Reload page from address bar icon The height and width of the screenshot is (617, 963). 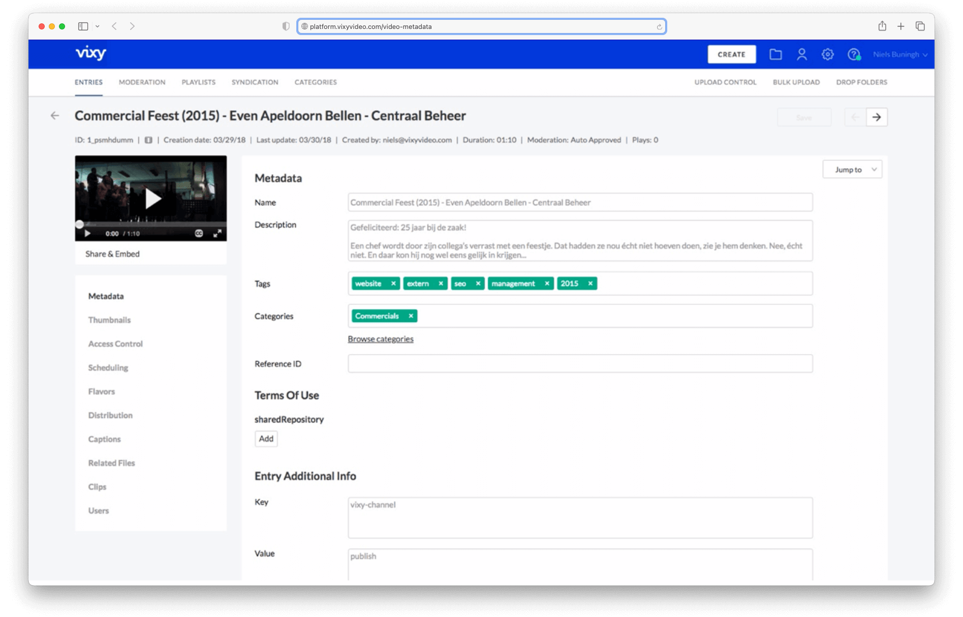pos(659,27)
